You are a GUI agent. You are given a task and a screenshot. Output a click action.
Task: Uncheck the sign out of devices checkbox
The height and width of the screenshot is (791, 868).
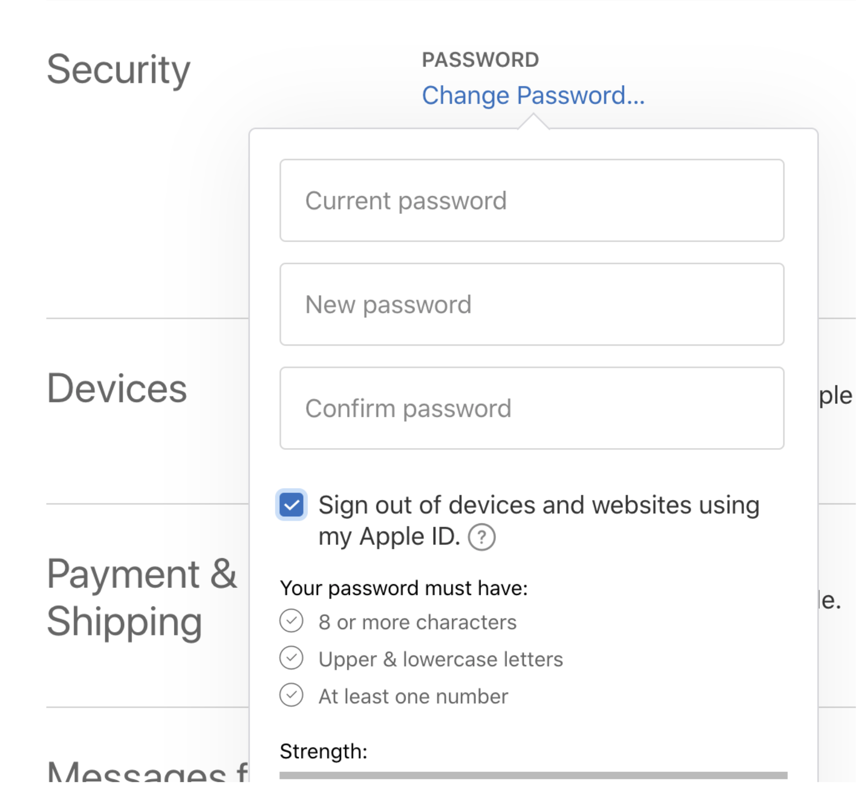pos(292,505)
